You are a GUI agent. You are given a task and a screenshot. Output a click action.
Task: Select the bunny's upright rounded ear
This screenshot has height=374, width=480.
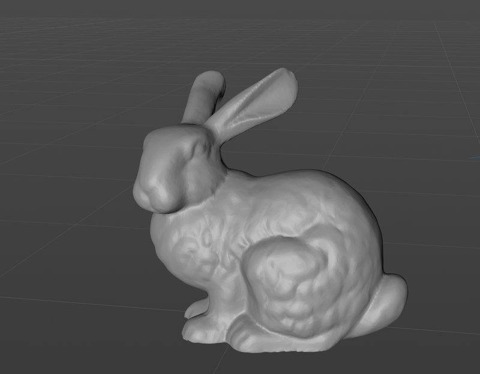pos(203,97)
